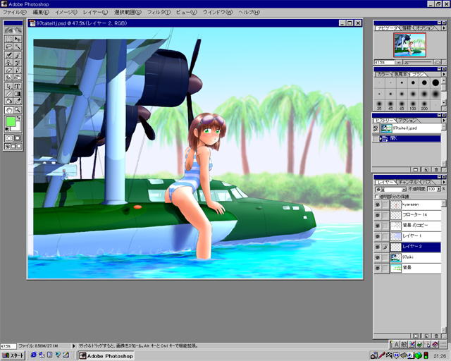This screenshot has width=451, height=361.
Task: Swap foreground and background colors
Action: click(19, 118)
